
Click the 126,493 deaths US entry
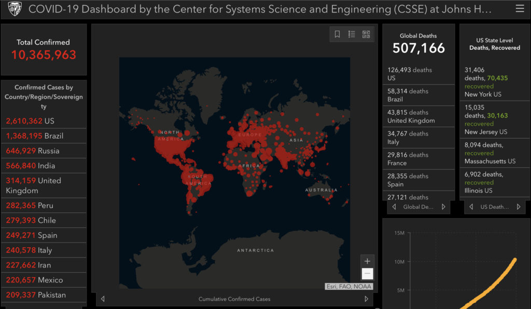tap(418, 74)
